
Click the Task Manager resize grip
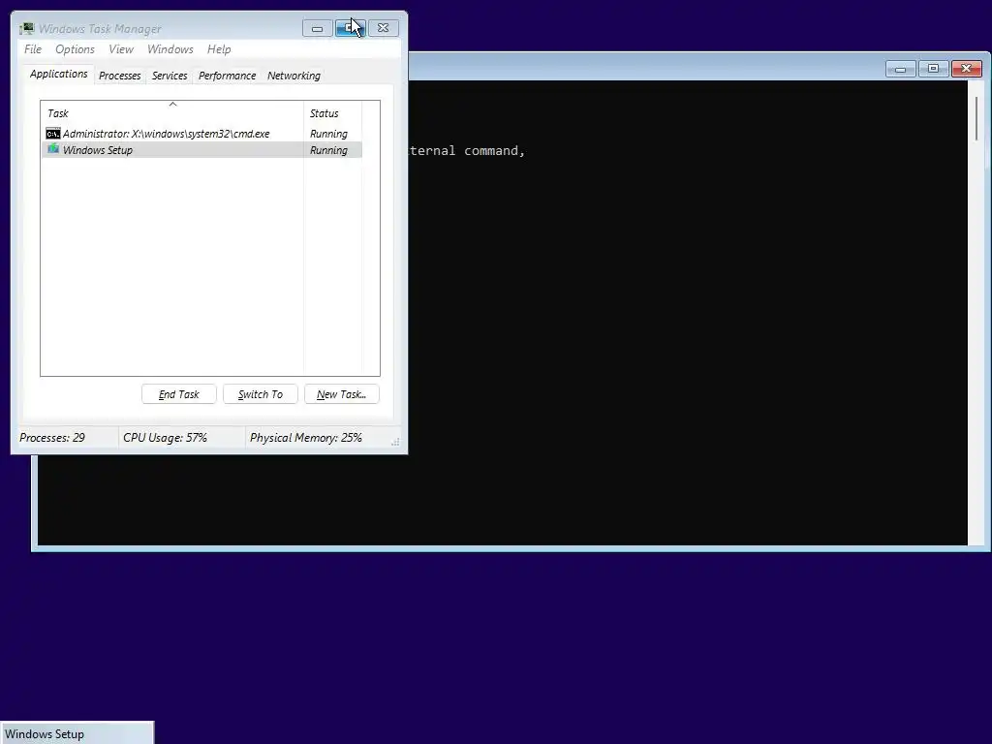tap(395, 442)
